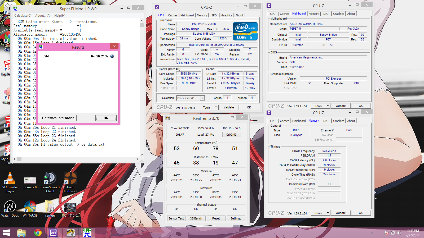424x238 pixels.
Task: Click the Super PI vertical scrollbar down arrow
Action: point(142,155)
